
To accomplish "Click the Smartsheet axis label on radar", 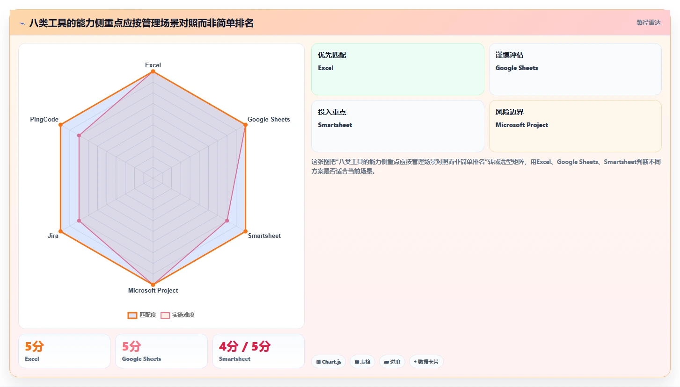I will [x=264, y=236].
